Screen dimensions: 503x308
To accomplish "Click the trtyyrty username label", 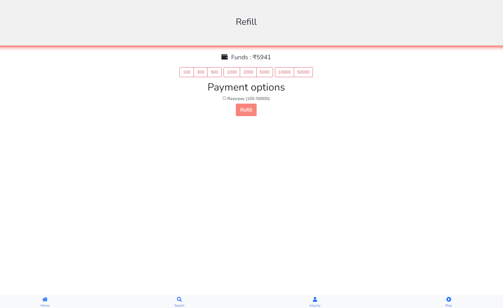I will (315, 305).
